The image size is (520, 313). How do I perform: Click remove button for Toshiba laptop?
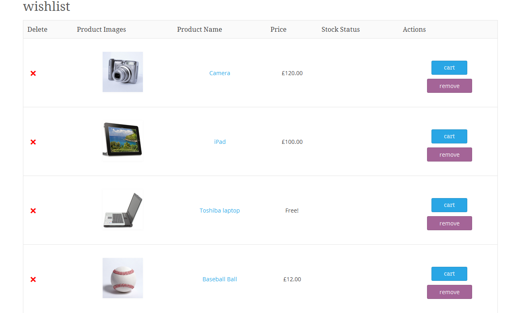coord(450,223)
